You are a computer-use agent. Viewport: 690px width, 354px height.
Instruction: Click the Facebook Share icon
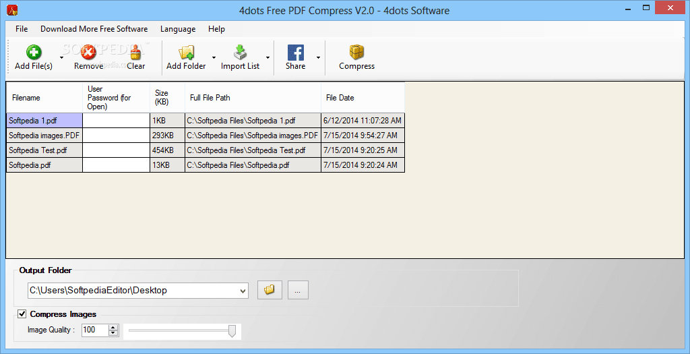[x=296, y=53]
